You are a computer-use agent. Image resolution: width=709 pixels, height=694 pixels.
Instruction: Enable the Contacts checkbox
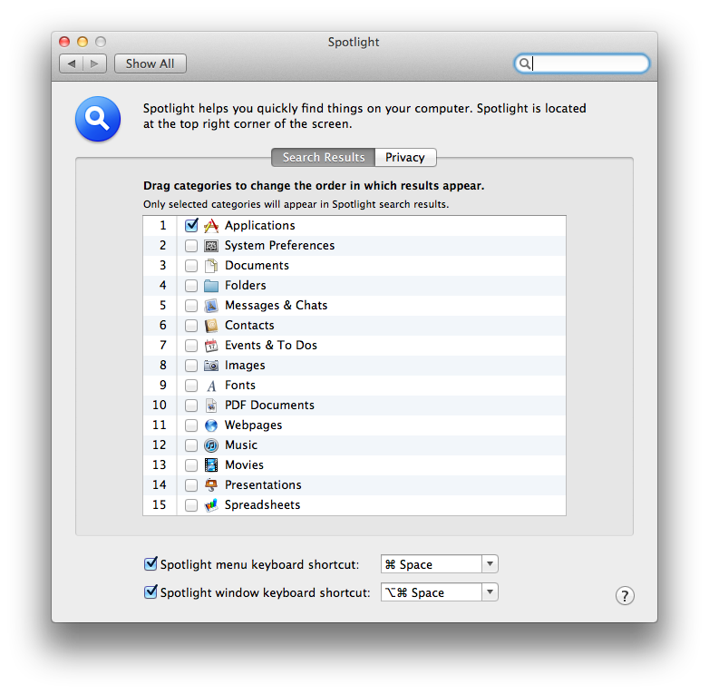191,326
